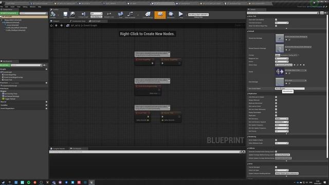Click the BP graph breadcrumb icon

point(68,25)
